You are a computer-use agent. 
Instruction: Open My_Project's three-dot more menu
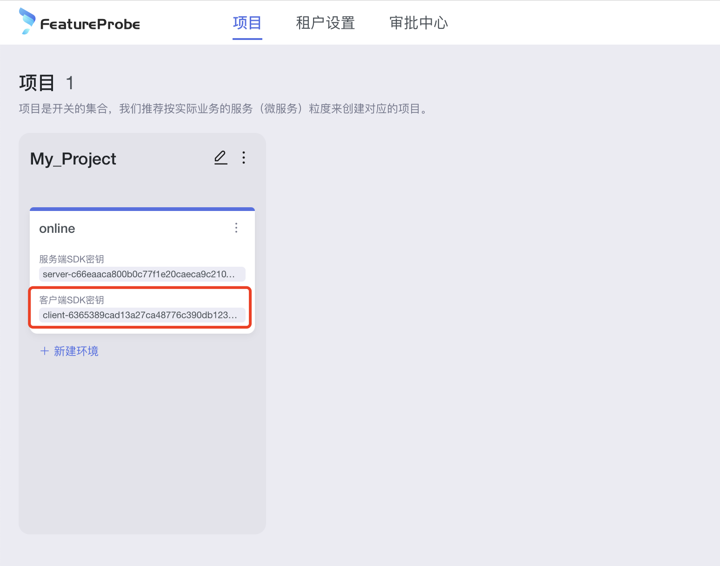[x=244, y=158]
